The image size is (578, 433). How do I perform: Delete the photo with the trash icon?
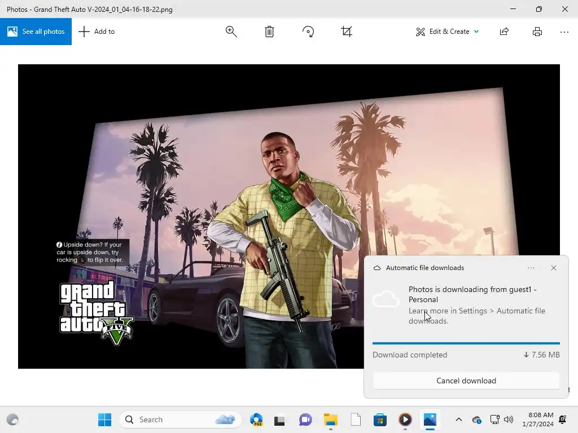point(269,32)
